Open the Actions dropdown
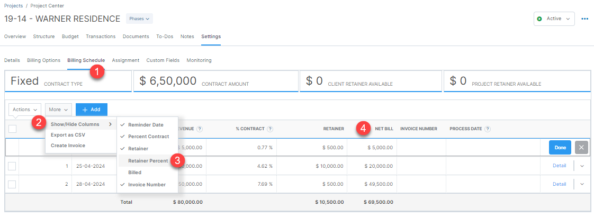The width and height of the screenshot is (594, 217). [25, 110]
